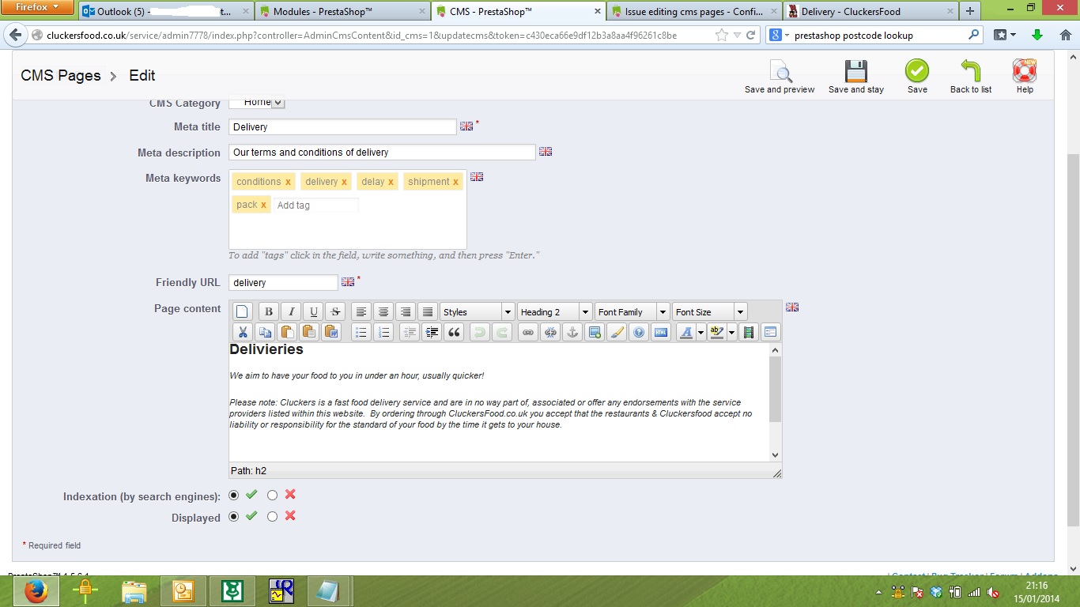Click Save and preview
The height and width of the screenshot is (607, 1080).
(780, 77)
